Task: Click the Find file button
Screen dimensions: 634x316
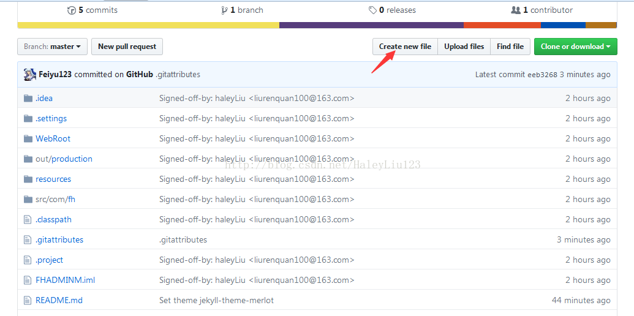Action: tap(510, 47)
